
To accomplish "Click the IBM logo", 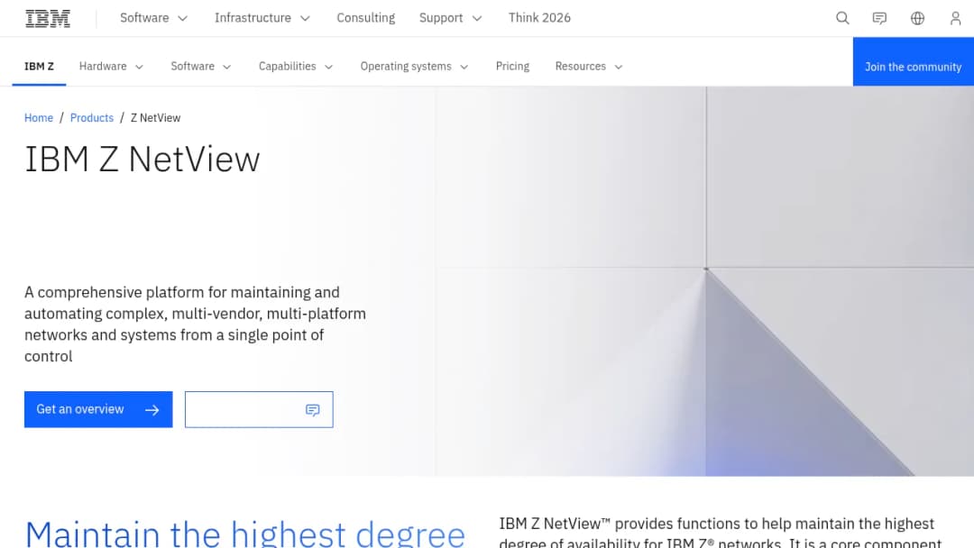I will [x=47, y=18].
